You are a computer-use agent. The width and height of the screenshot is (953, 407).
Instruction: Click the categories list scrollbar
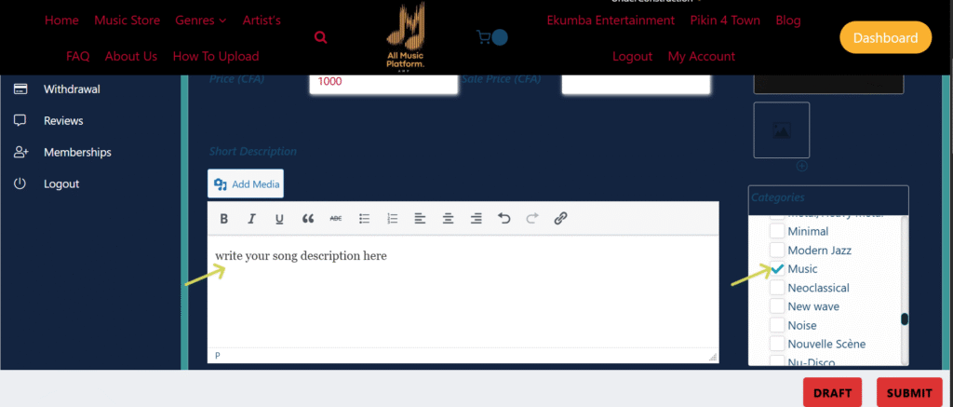pos(904,319)
